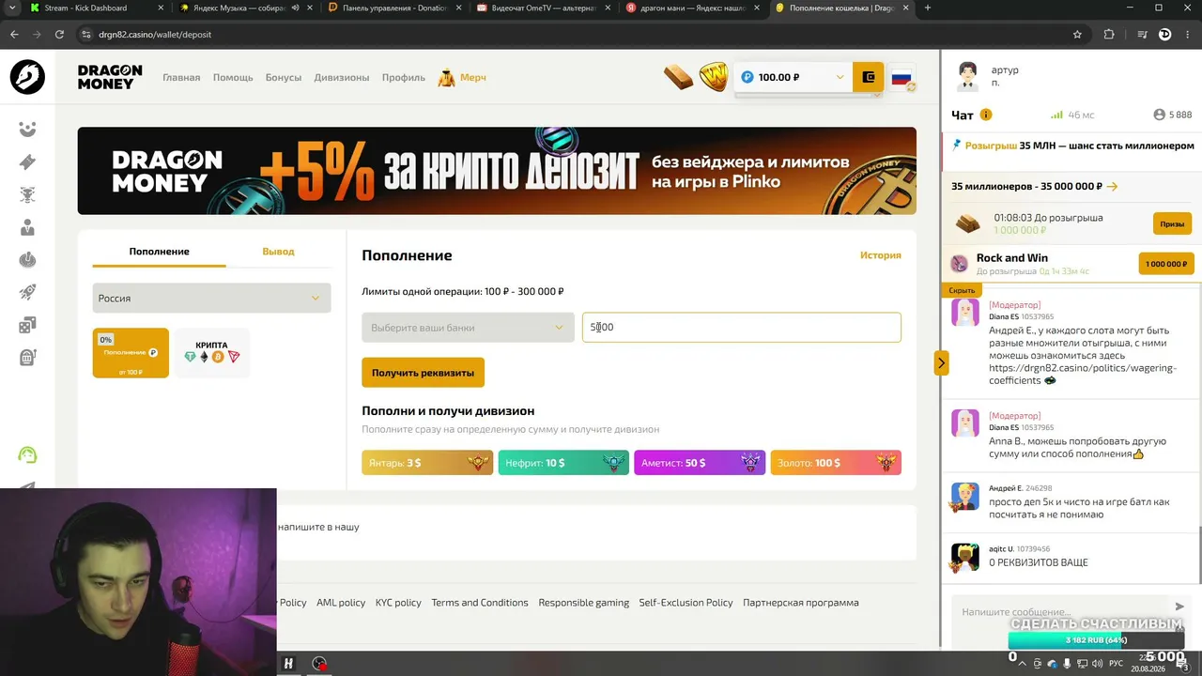Click the browser address bar URL
The image size is (1202, 676).
click(x=155, y=35)
